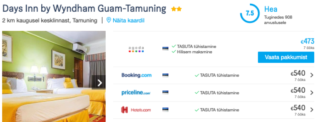Click the Booking.com logo
Viewport: 318px width, 122px height.
(136, 75)
